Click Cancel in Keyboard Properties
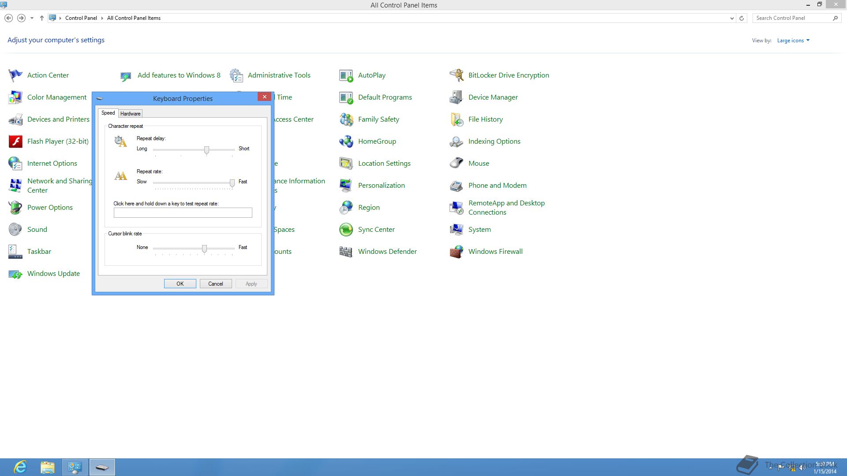The height and width of the screenshot is (476, 847). tap(216, 284)
